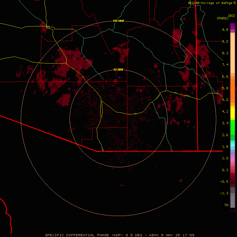This screenshot has width=237, height=237.
Task: Pick the pale peach segment of the color bar
Action: pyautogui.click(x=233, y=54)
